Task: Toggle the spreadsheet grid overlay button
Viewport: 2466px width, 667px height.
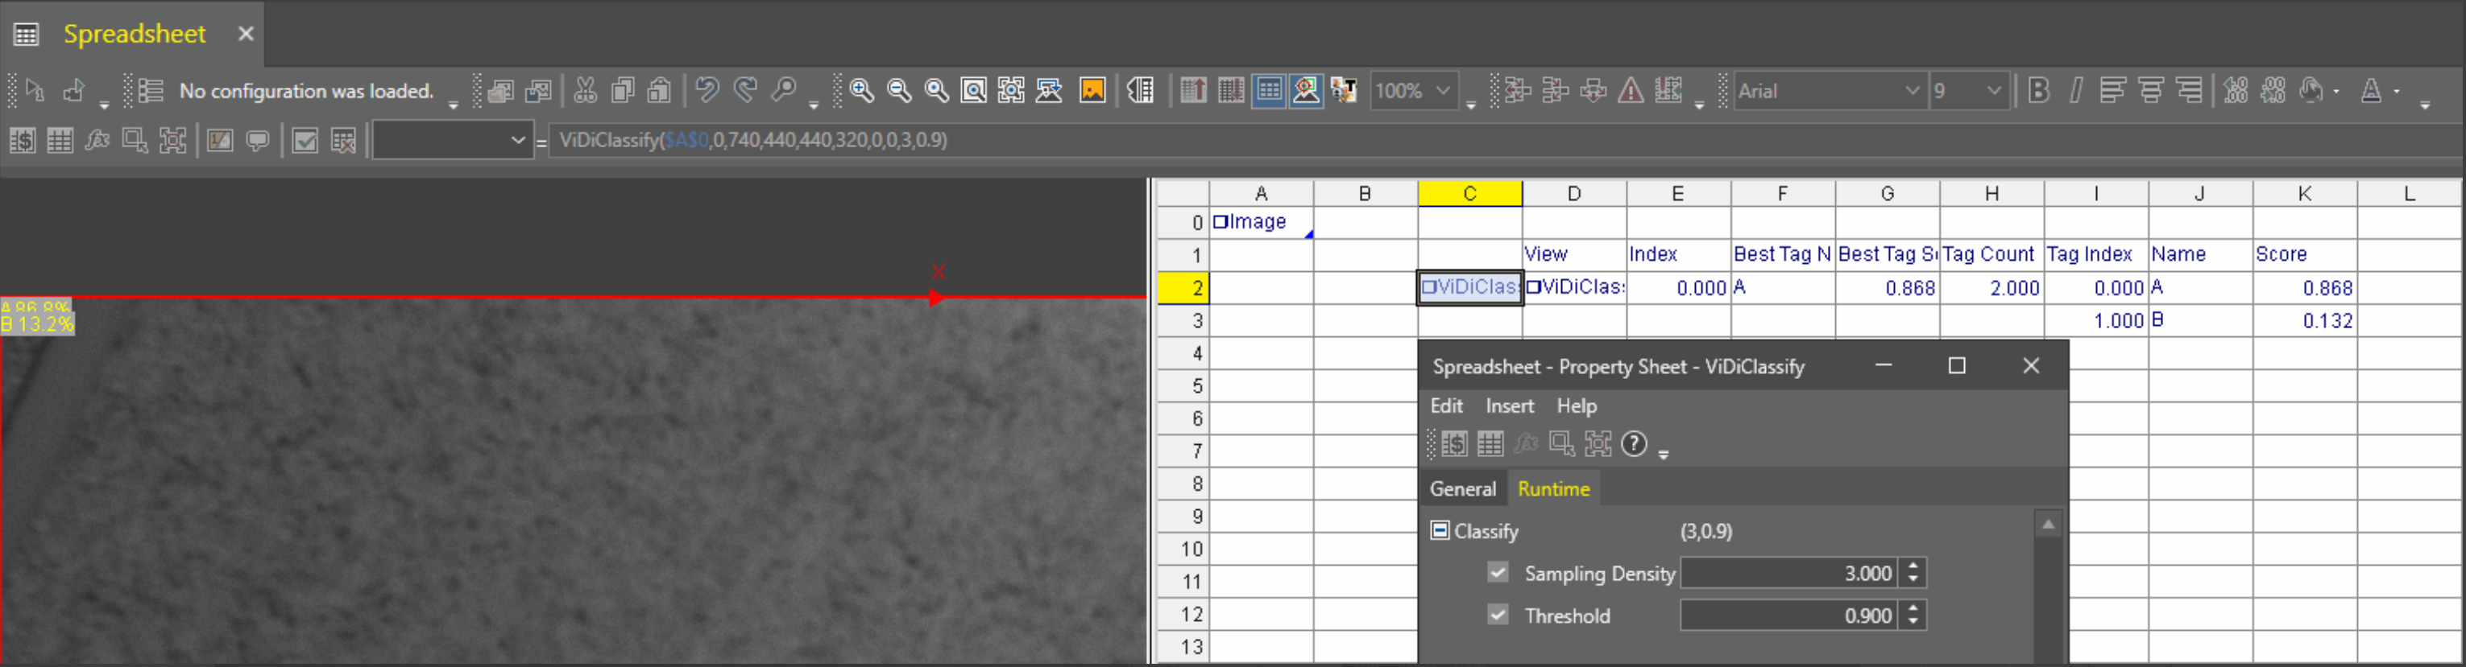Action: (x=1268, y=91)
